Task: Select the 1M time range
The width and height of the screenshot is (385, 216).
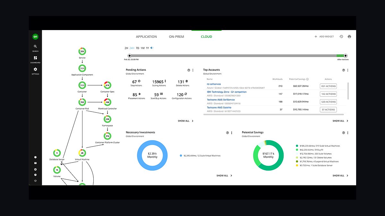Action: click(x=142, y=48)
